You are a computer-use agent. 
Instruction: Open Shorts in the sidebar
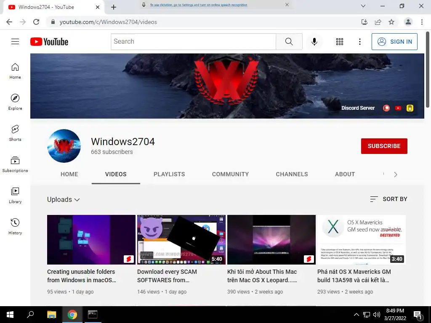point(15,133)
